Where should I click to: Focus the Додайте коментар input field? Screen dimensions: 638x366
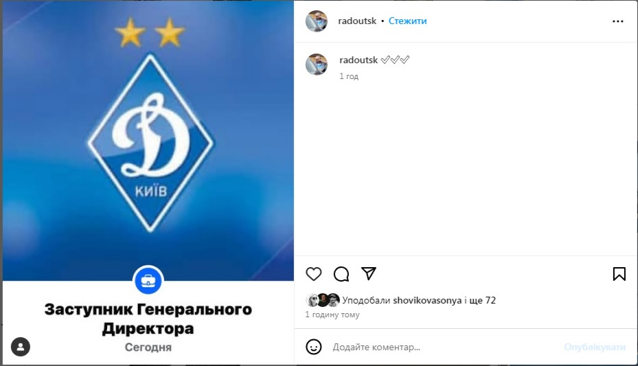(444, 347)
